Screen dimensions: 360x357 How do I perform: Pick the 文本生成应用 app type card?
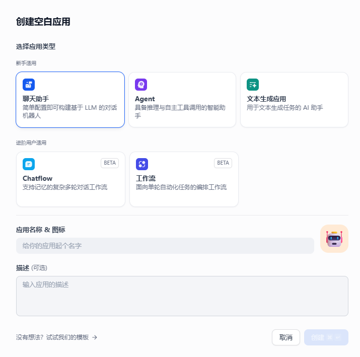coord(295,100)
